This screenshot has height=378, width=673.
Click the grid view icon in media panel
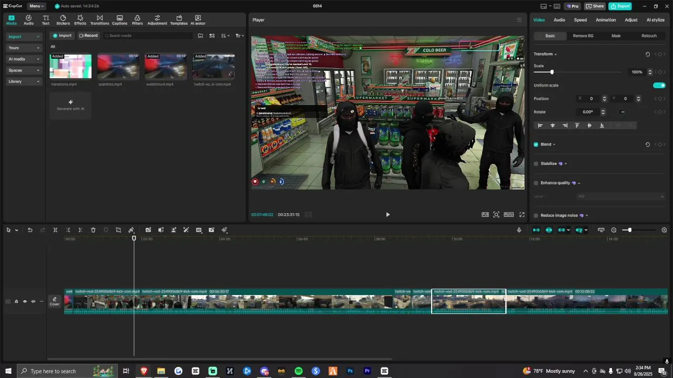212,36
